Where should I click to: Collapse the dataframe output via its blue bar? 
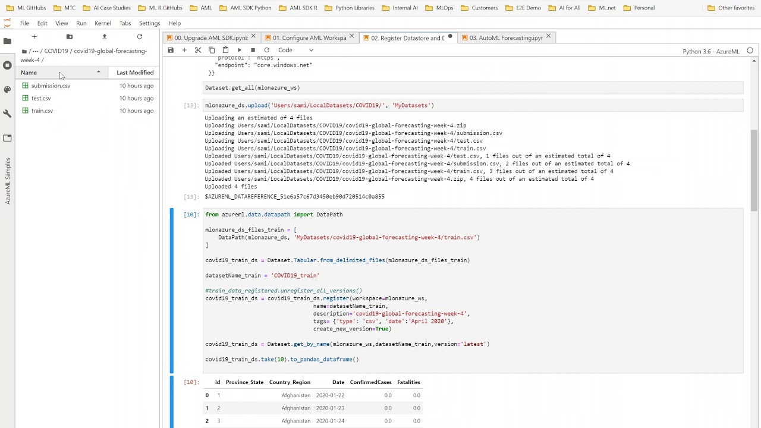pyautogui.click(x=172, y=401)
